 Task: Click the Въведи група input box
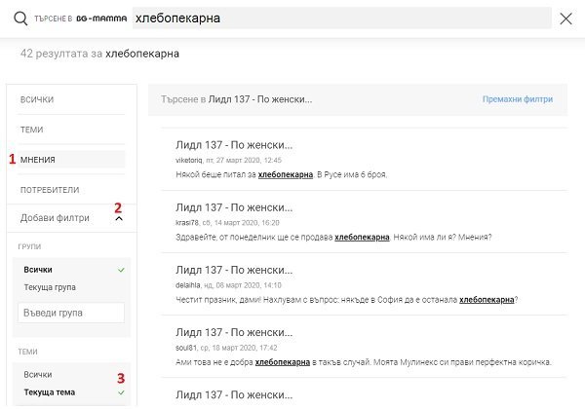click(x=71, y=313)
